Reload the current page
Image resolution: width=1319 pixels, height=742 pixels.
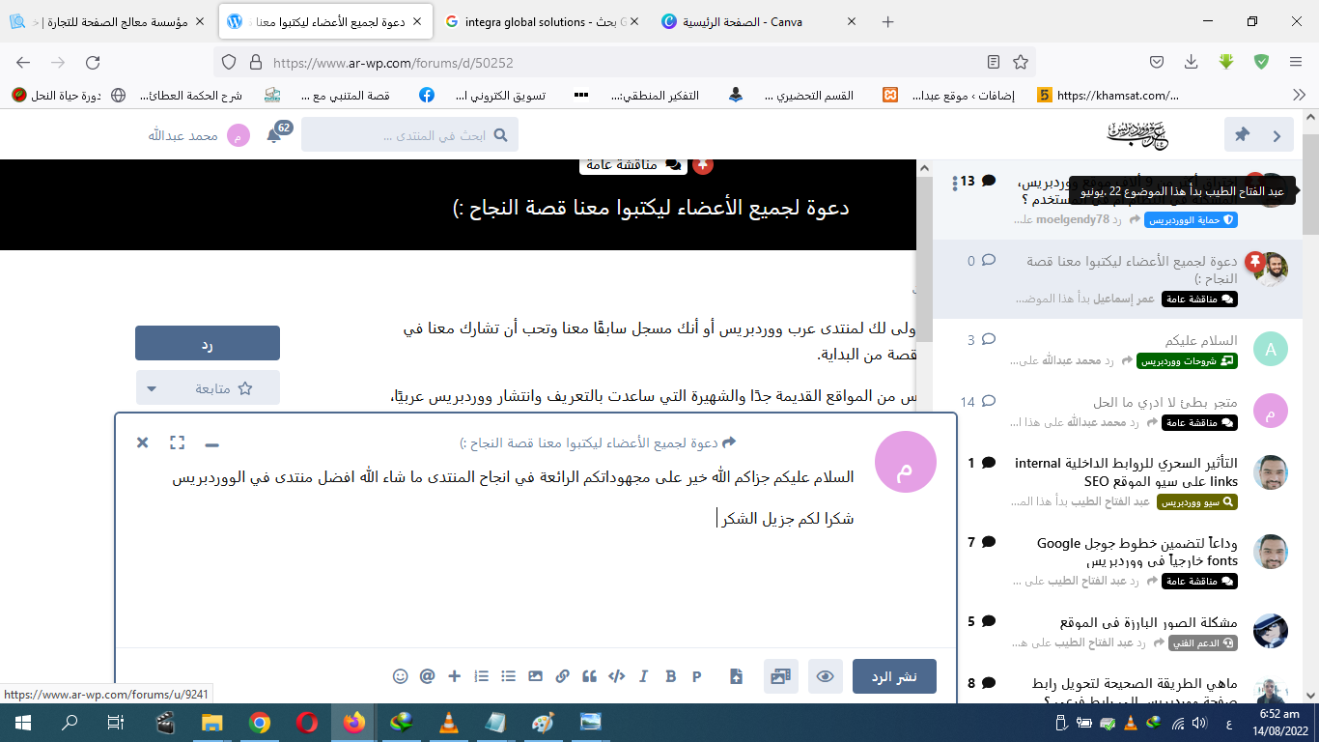(x=93, y=62)
